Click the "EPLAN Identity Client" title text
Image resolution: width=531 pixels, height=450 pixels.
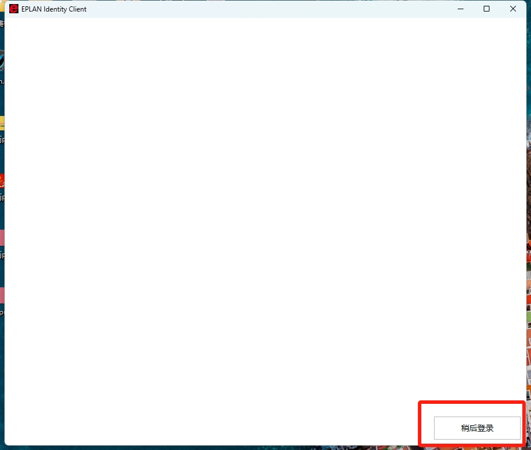coord(54,9)
